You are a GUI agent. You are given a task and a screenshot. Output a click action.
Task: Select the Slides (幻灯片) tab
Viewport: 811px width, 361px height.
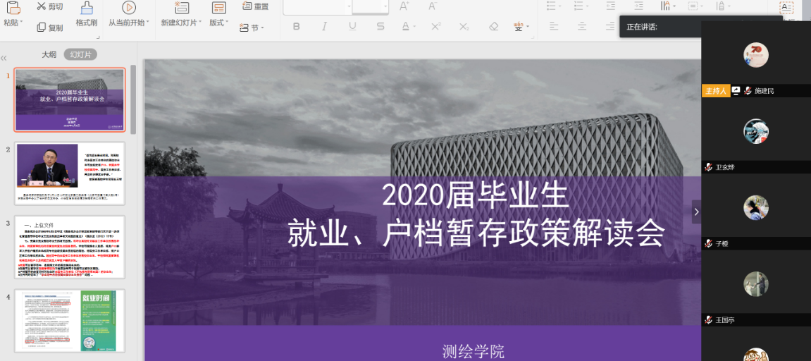(80, 54)
